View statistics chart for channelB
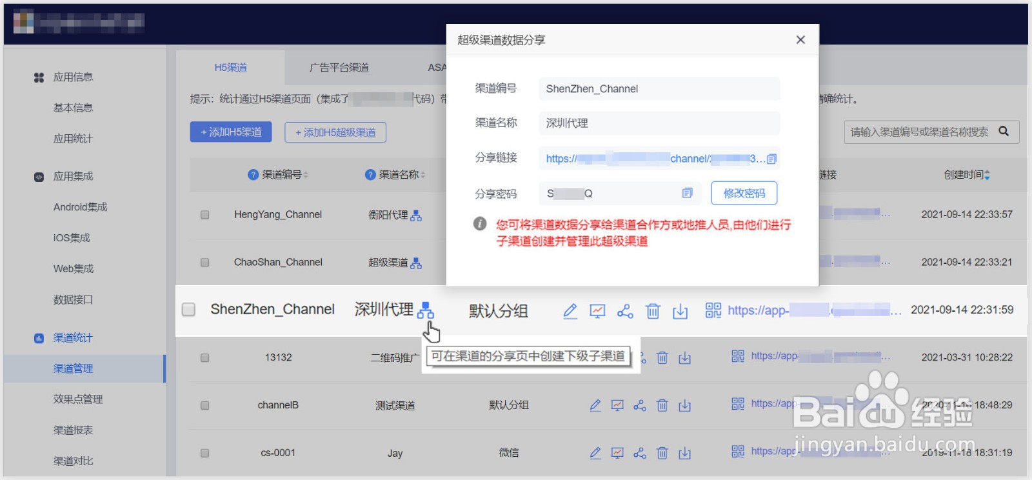This screenshot has height=480, width=1032. coord(617,405)
